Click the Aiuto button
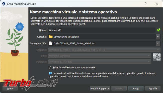Image resolution: width=163 pixels, height=93 pixels. click(x=10, y=89)
